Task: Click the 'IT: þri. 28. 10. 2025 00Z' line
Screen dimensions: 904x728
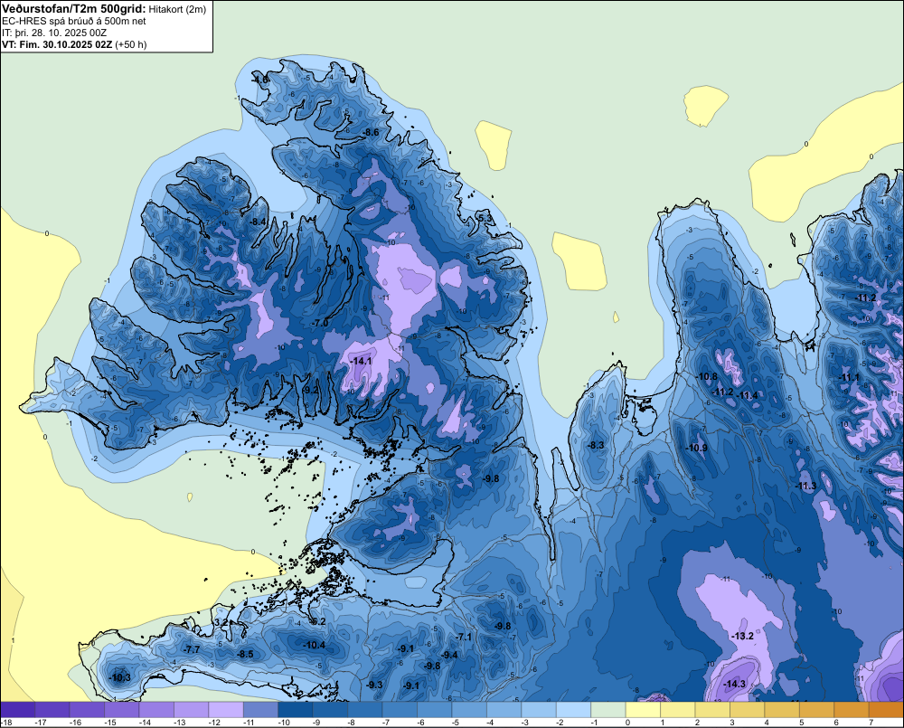Action: [54, 33]
